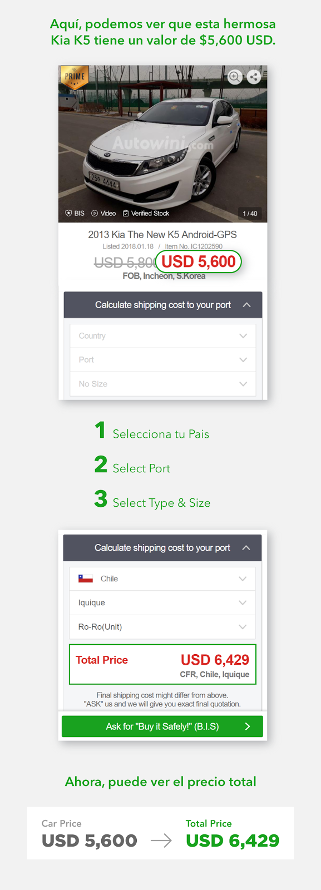The height and width of the screenshot is (890, 321).
Task: Collapse the first Calculate shipping cost panel
Action: pyautogui.click(x=246, y=305)
